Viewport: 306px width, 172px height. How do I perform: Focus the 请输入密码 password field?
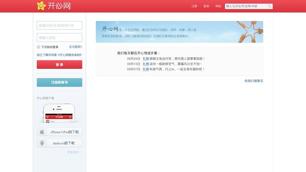(x=59, y=37)
